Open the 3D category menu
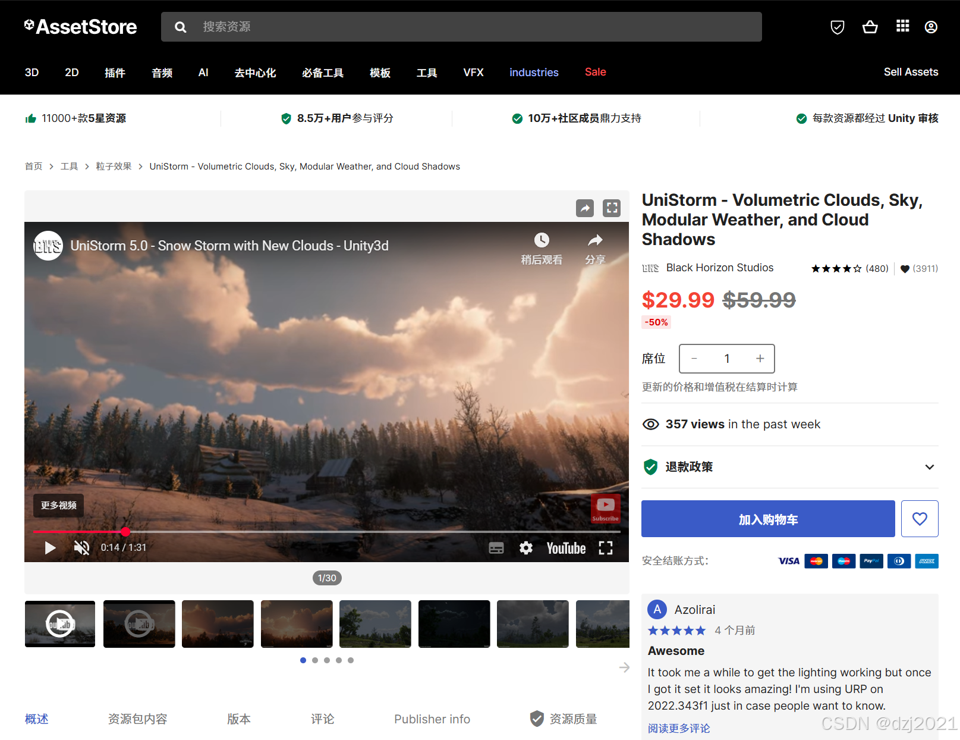 click(x=32, y=73)
